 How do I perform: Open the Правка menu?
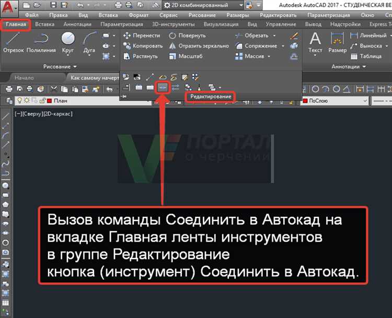pyautogui.click(x=58, y=15)
